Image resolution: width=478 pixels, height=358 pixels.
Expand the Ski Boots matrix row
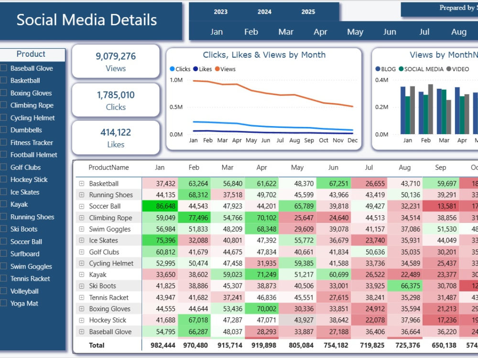pyautogui.click(x=81, y=286)
